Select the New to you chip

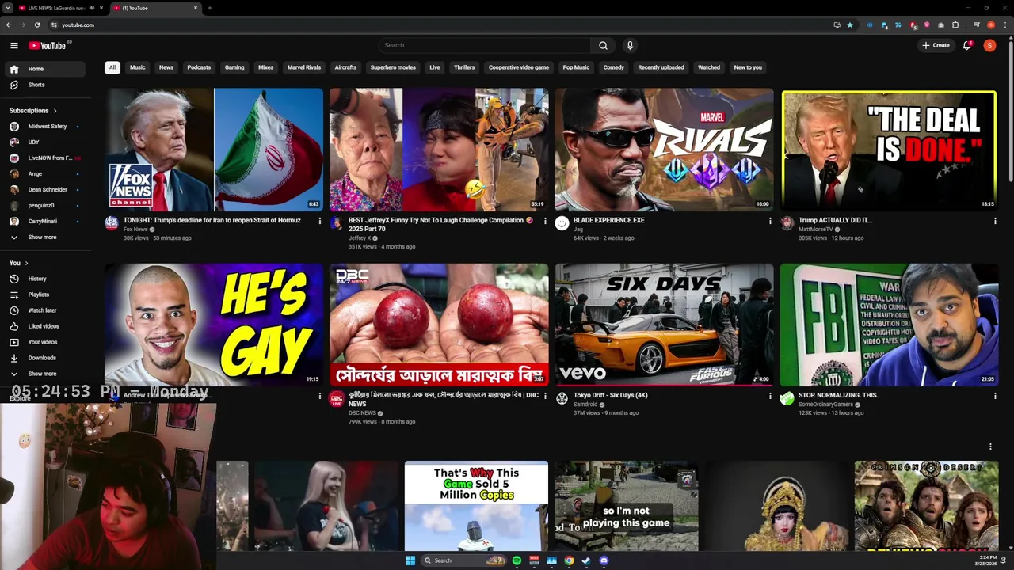(748, 67)
